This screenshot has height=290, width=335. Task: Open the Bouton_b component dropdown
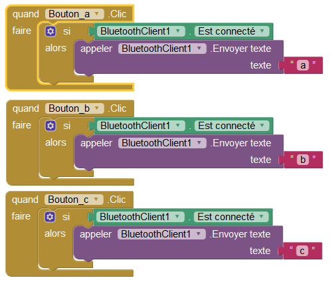pos(74,108)
